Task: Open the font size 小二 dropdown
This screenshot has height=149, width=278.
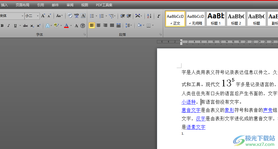Action: point(38,16)
